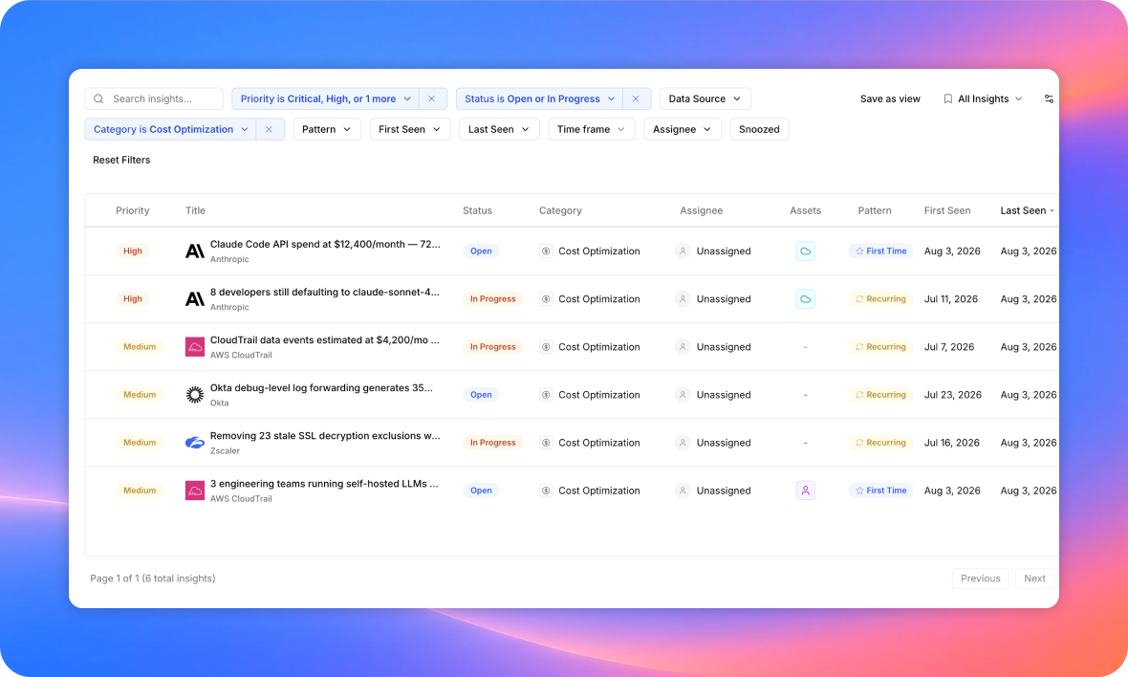Expand the First Seen filter dropdown
The image size is (1128, 677).
click(410, 129)
